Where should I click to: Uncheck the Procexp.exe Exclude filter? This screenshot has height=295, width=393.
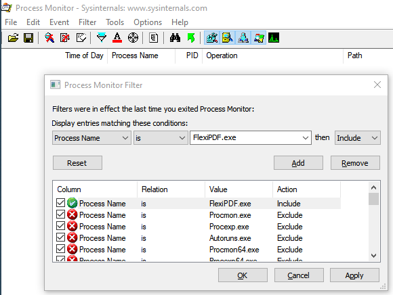click(61, 226)
